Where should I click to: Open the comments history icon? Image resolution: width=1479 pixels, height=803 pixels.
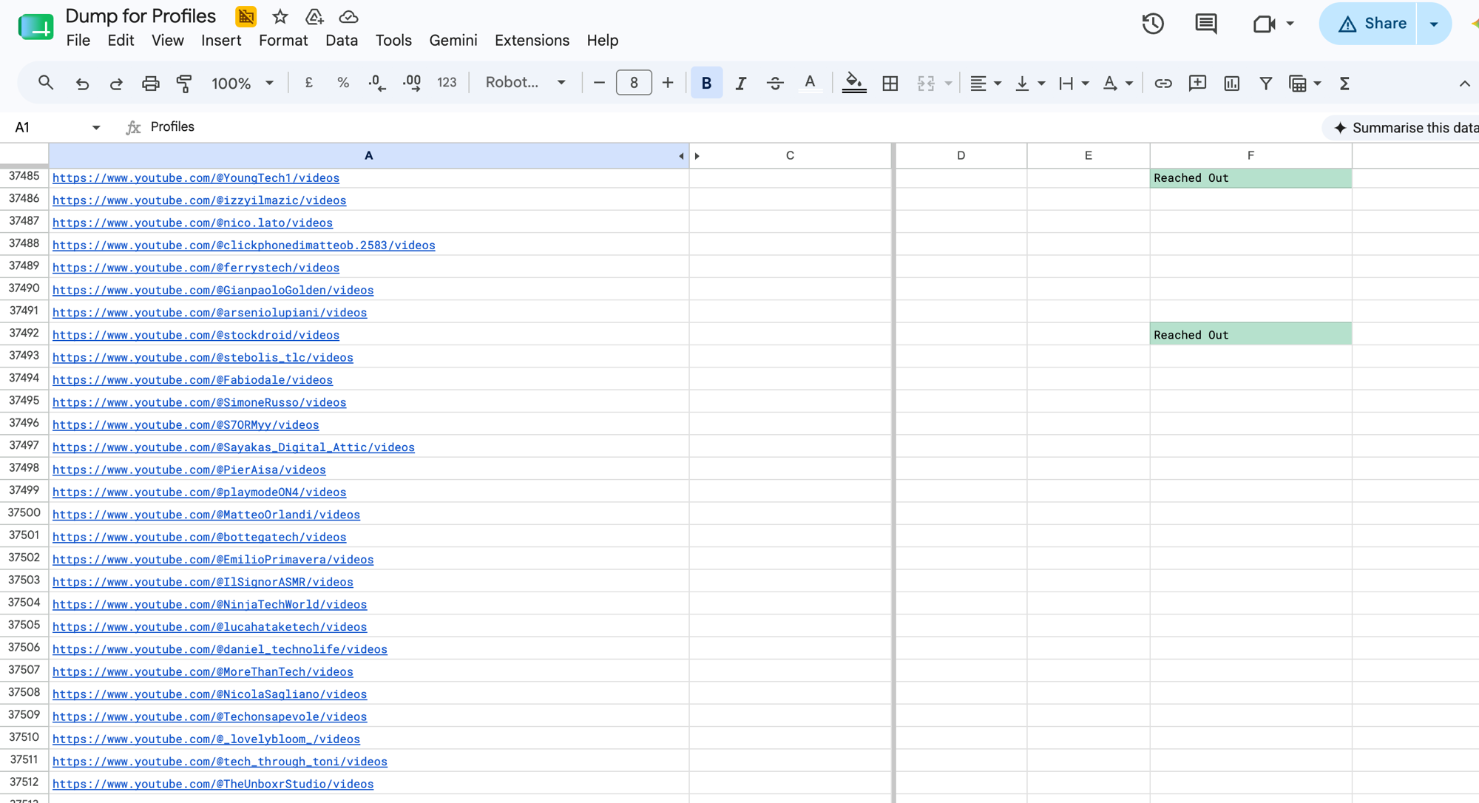click(1206, 24)
